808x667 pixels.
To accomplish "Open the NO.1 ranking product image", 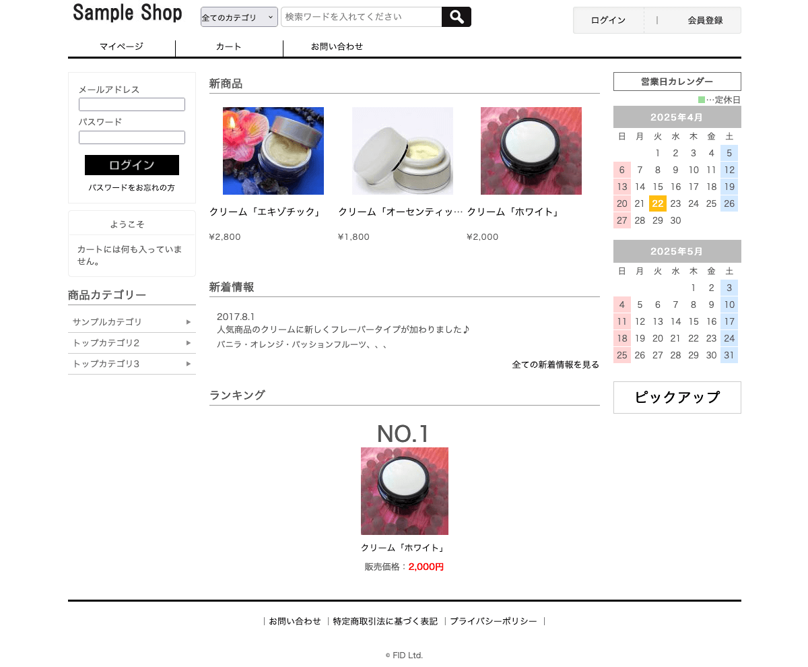I will 405,491.
